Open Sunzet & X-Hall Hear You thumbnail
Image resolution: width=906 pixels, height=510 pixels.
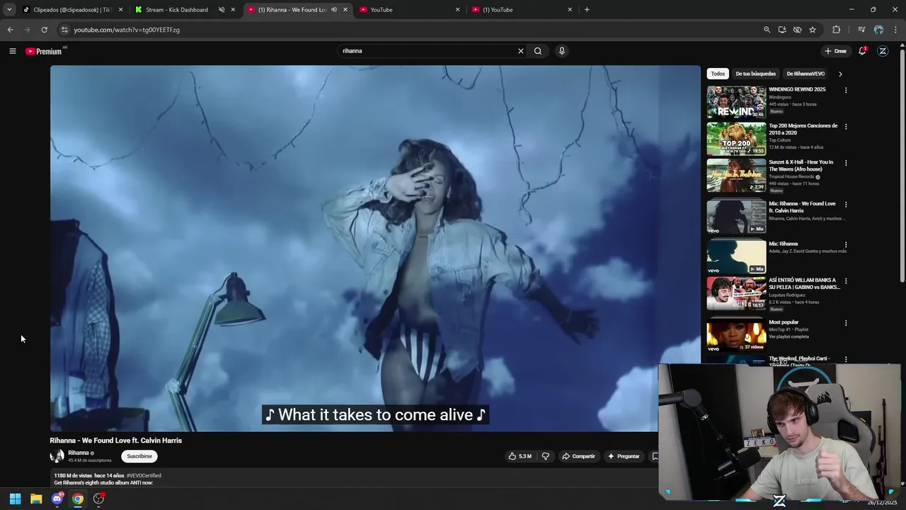[x=736, y=175]
